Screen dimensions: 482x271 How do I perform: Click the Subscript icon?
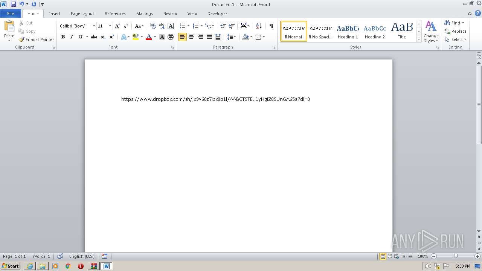coord(103,37)
